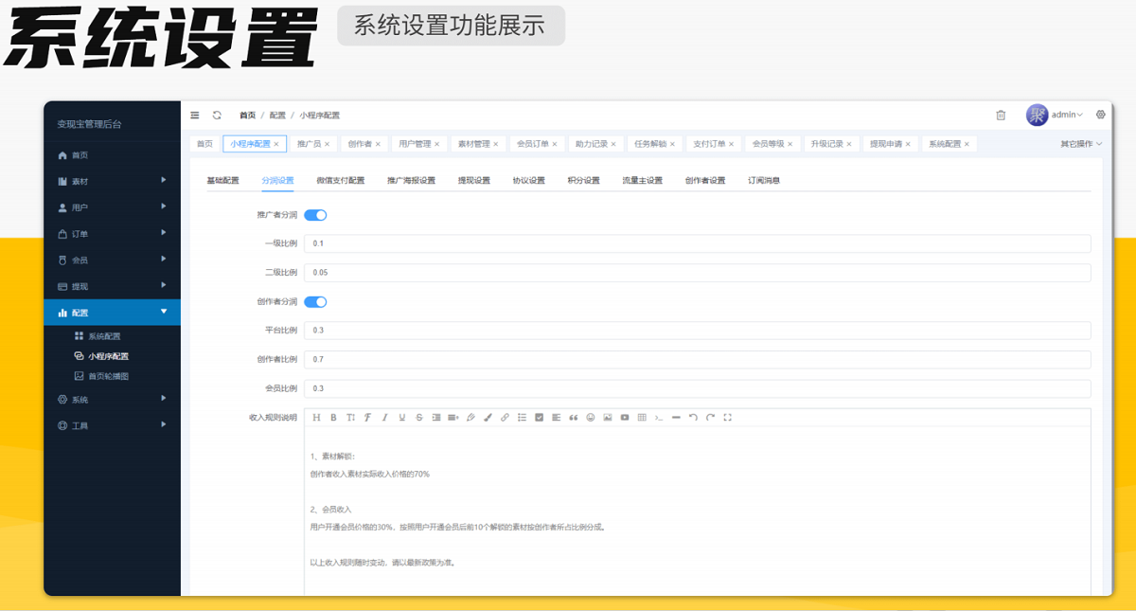Image resolution: width=1136 pixels, height=611 pixels.
Task: Open the admin user dropdown
Action: pyautogui.click(x=1066, y=115)
